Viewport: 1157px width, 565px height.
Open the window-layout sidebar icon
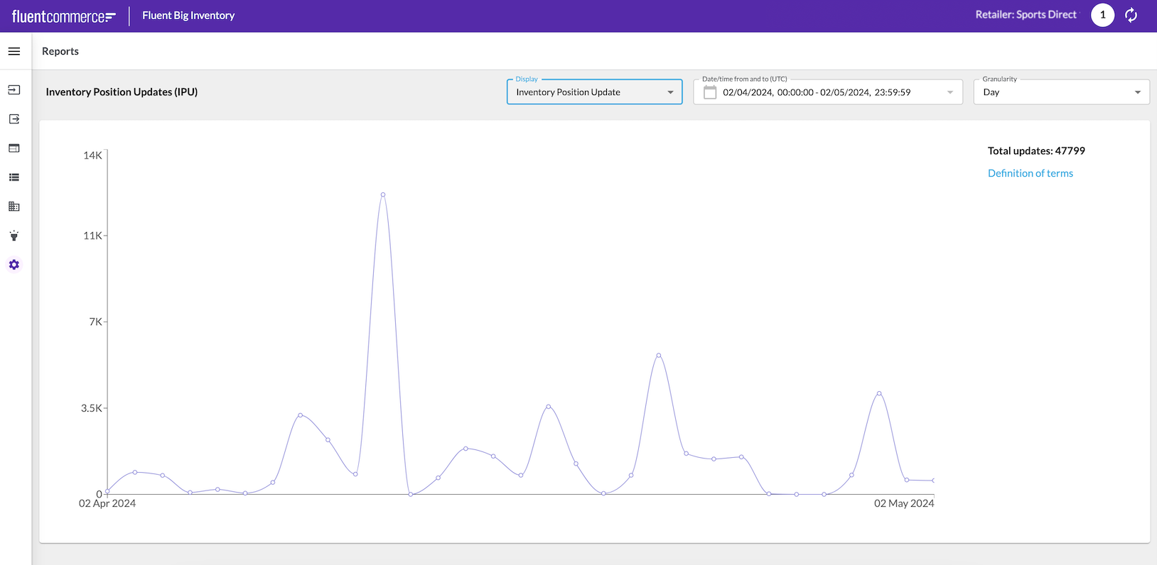(14, 148)
